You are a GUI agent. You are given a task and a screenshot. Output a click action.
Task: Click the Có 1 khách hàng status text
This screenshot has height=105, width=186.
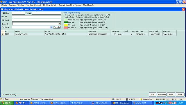9,94
